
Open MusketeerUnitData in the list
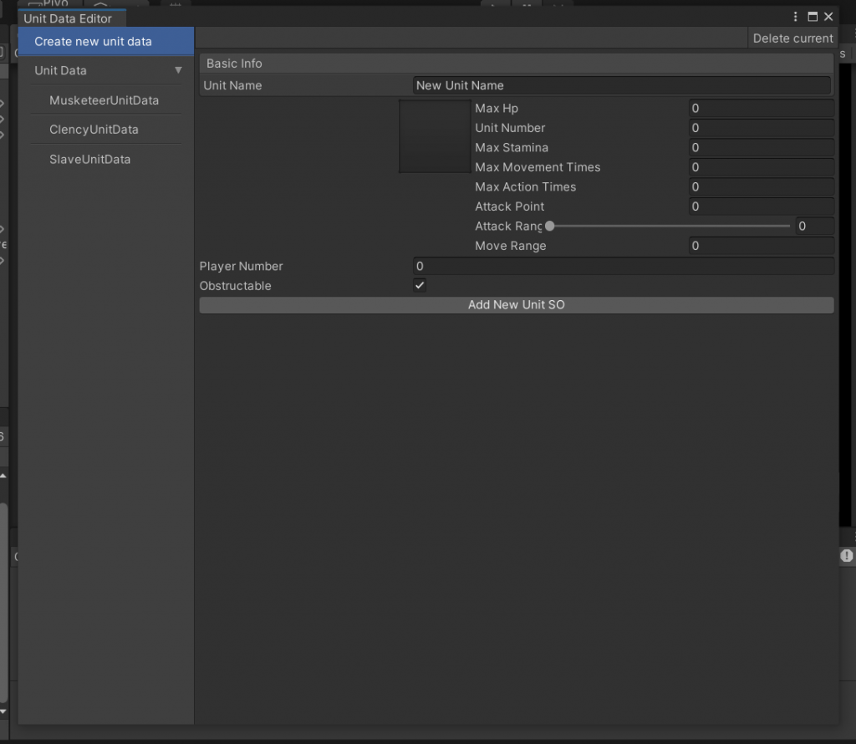coord(106,100)
